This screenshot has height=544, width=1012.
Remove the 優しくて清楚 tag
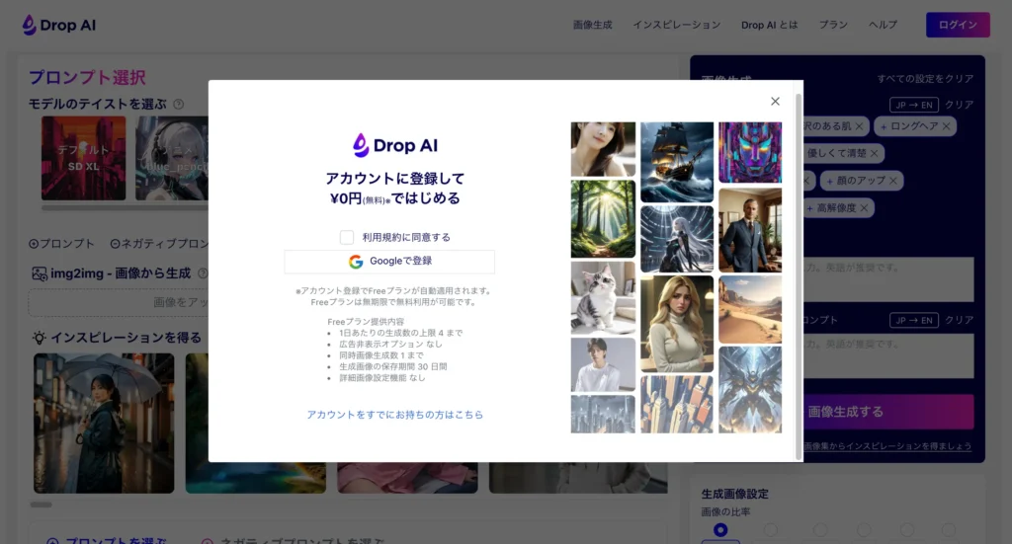tap(874, 153)
